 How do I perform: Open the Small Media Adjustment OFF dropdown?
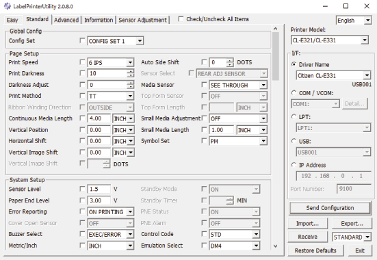[238, 118]
